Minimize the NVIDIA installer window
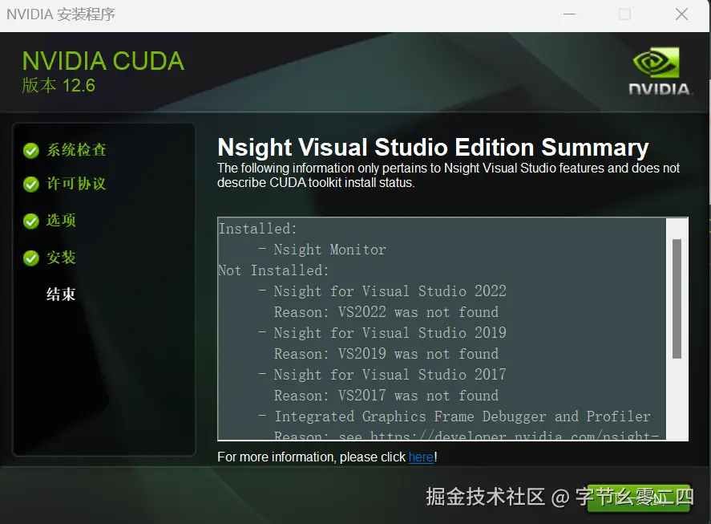Screen dimensions: 711x524 click(570, 14)
